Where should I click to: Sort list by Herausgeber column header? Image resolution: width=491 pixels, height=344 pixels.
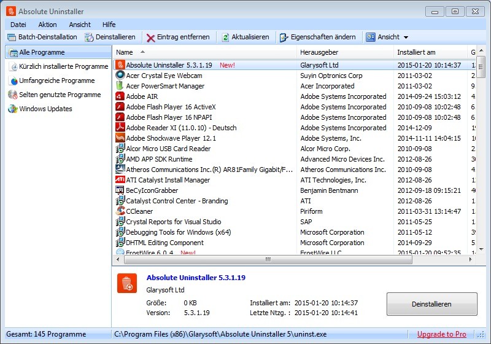(x=345, y=52)
